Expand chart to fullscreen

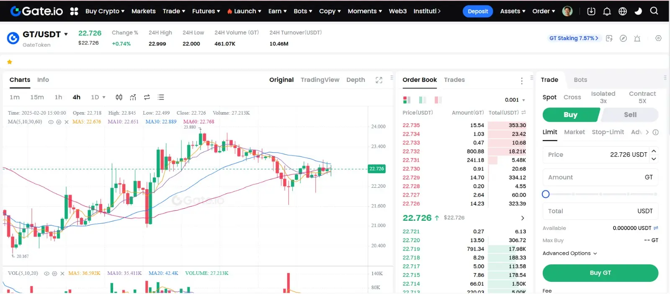click(379, 80)
